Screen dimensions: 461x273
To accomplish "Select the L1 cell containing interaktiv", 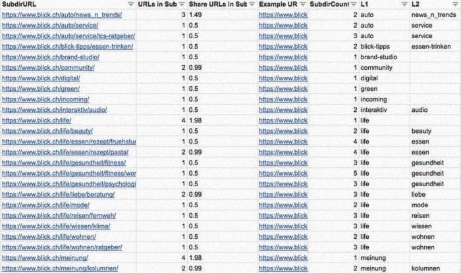I will pos(385,110).
